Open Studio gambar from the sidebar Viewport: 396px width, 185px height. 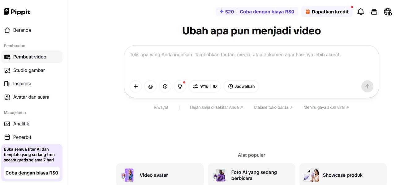[x=28, y=70]
